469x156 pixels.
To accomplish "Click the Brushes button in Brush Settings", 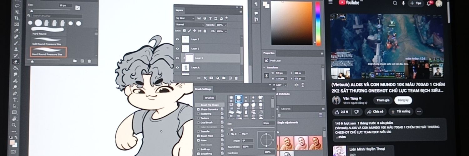I will pos(210,98).
